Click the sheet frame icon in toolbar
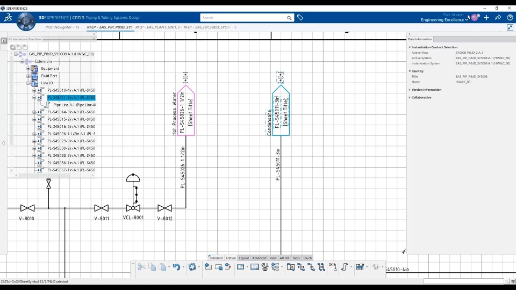Screen dimensions: 516x290 pyautogui.click(x=255, y=267)
